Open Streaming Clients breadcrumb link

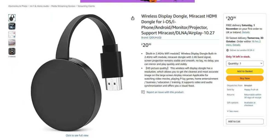pyautogui.click(x=86, y=6)
